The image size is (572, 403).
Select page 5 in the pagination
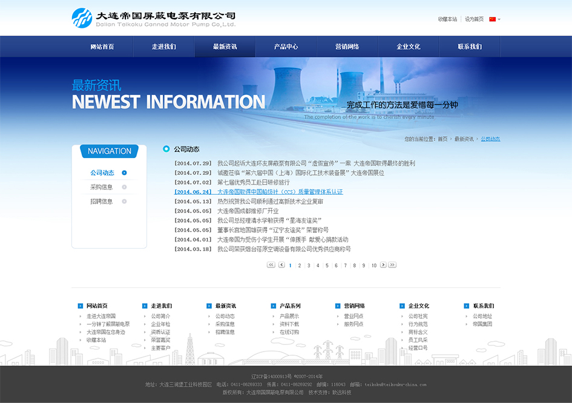click(327, 266)
